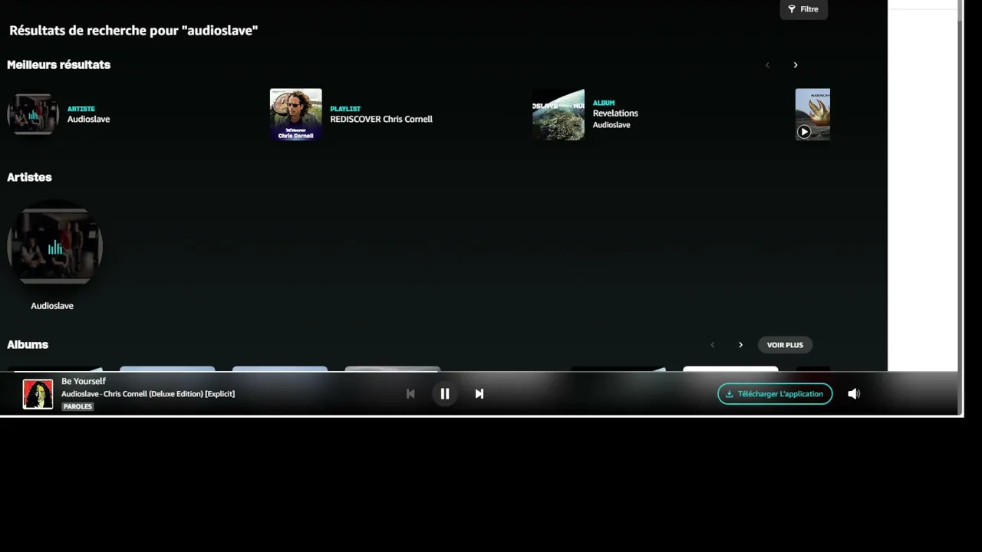Skip to the next track

click(x=479, y=394)
